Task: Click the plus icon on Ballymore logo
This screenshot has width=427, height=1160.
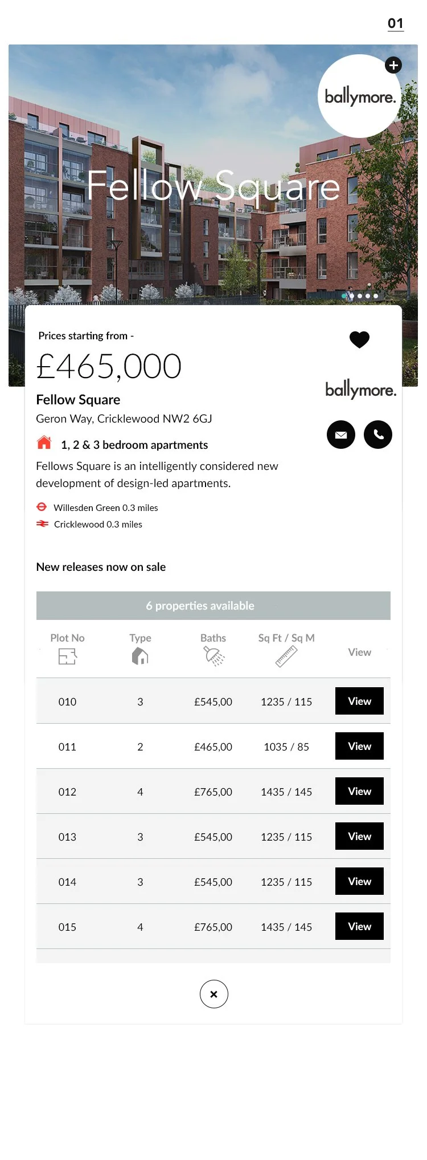Action: [393, 66]
